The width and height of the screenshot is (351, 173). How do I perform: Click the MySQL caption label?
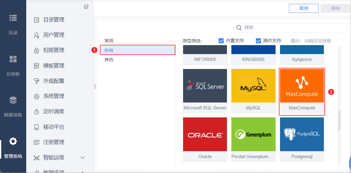(x=253, y=108)
